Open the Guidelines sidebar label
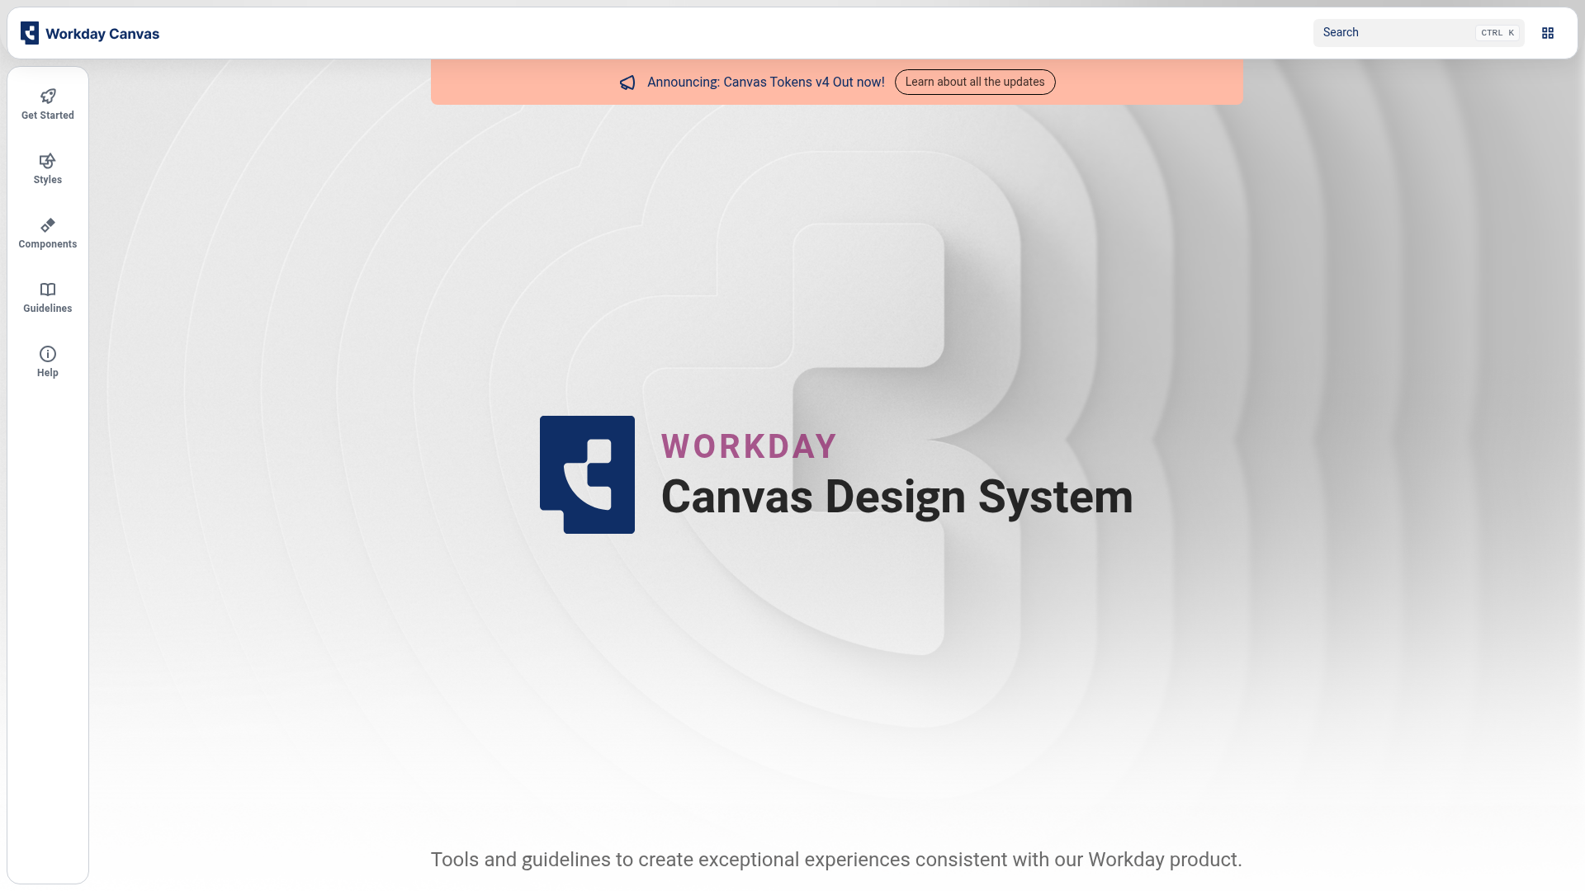The image size is (1585, 891). click(x=48, y=309)
